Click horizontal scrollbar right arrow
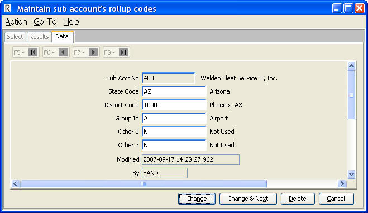 click(342, 183)
